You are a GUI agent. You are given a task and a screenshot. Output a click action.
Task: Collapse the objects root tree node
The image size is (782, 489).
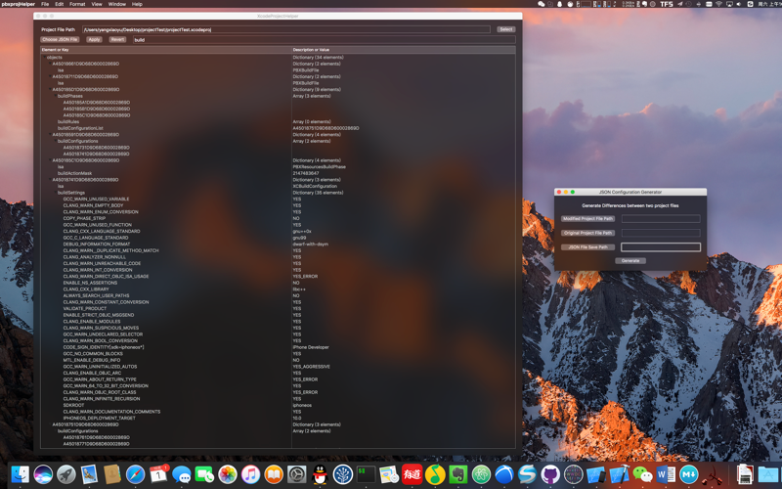point(44,58)
